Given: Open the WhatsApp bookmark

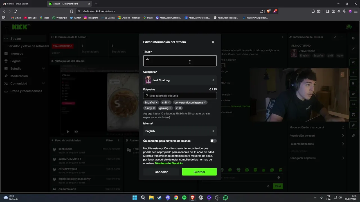Looking at the screenshot, I should [59, 18].
